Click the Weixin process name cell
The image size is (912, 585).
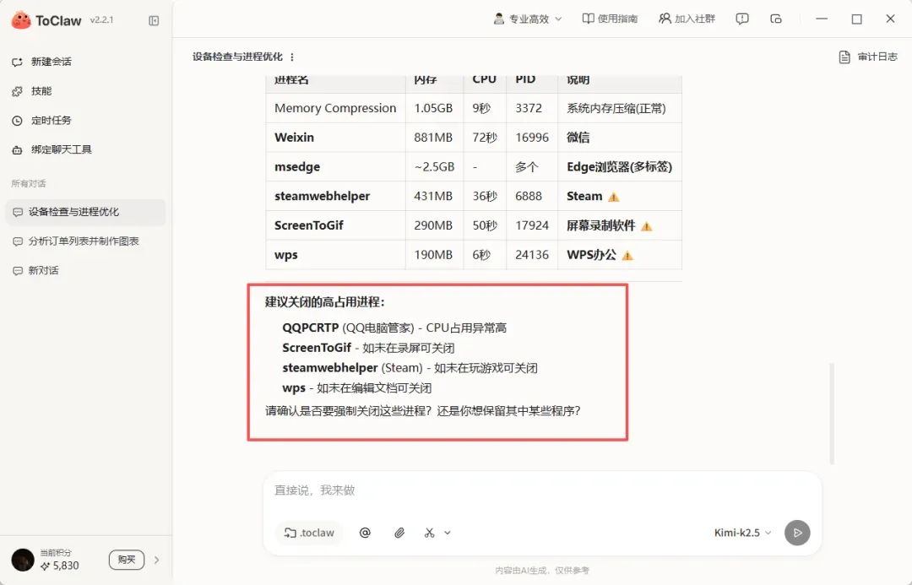(335, 138)
